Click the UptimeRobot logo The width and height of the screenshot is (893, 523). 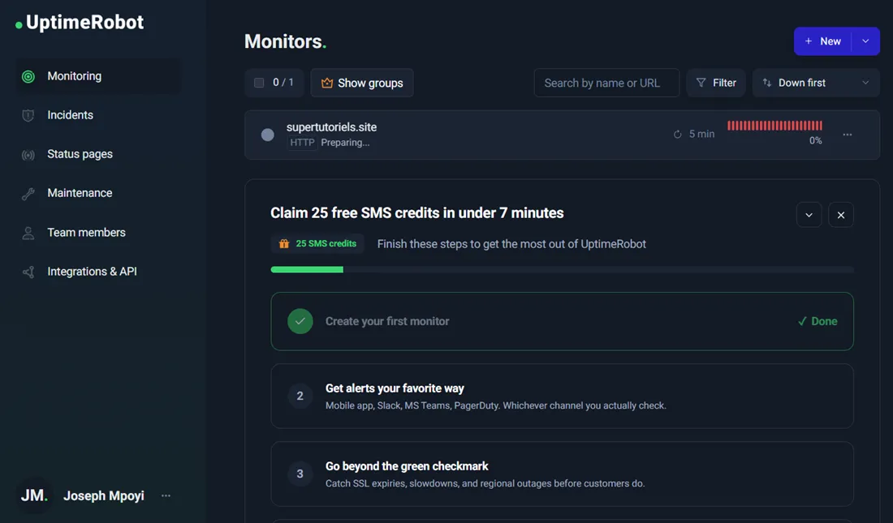(80, 23)
